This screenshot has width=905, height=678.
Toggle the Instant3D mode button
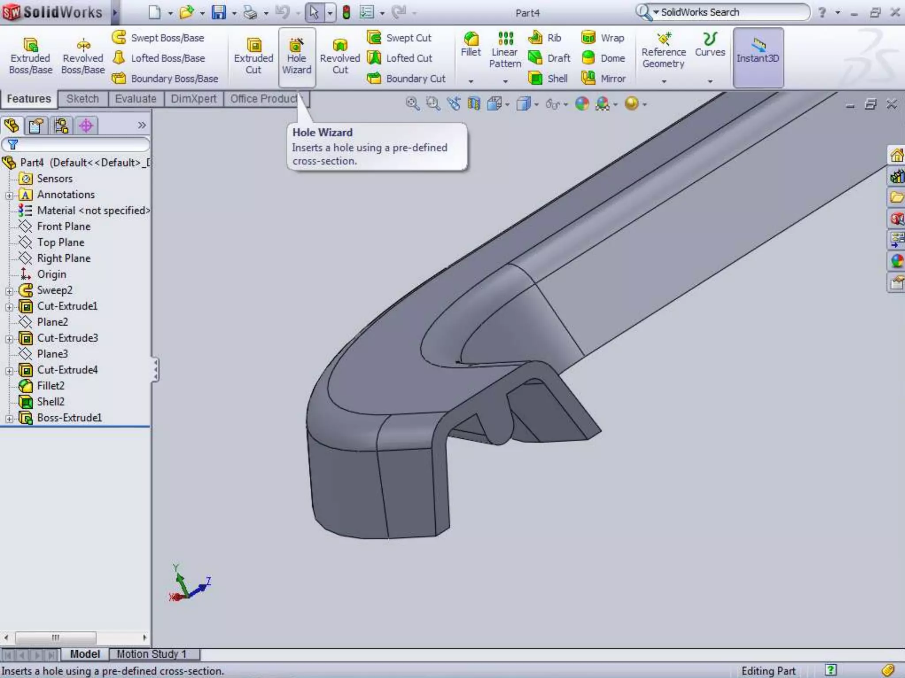(x=758, y=57)
